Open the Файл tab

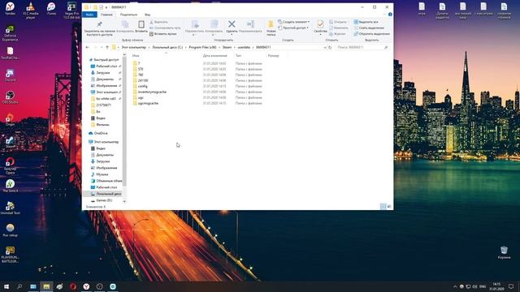click(x=89, y=15)
